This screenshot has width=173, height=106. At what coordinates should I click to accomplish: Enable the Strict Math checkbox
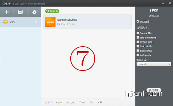click(x=138, y=46)
